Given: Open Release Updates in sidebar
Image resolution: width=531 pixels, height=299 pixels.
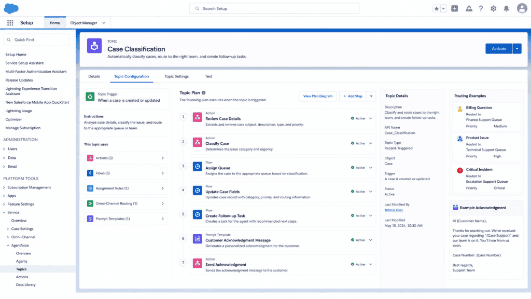Looking at the screenshot, I should [x=19, y=80].
